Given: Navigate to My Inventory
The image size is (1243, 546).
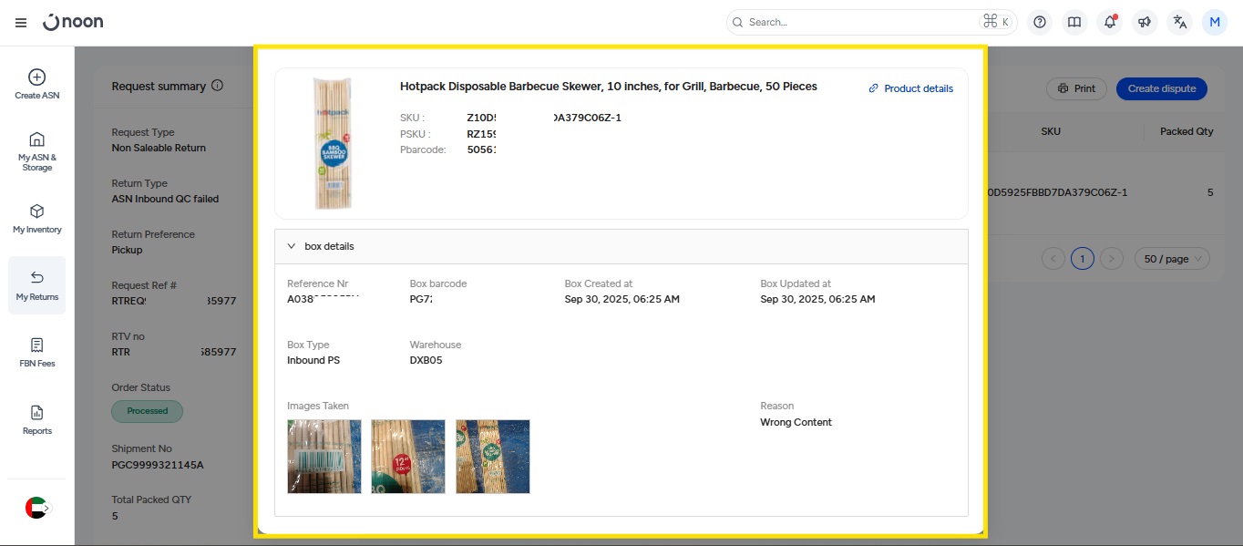Looking at the screenshot, I should (x=36, y=219).
